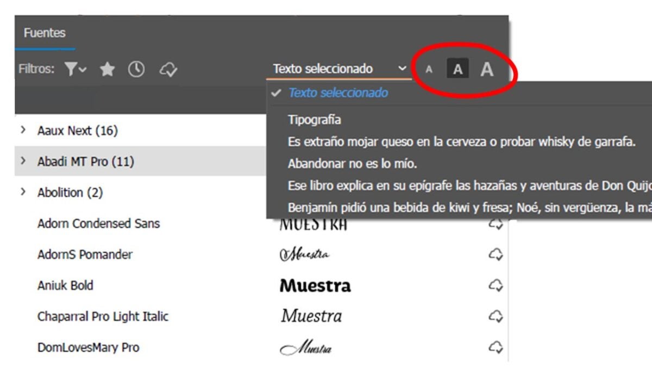Set medium sample text size

point(458,70)
